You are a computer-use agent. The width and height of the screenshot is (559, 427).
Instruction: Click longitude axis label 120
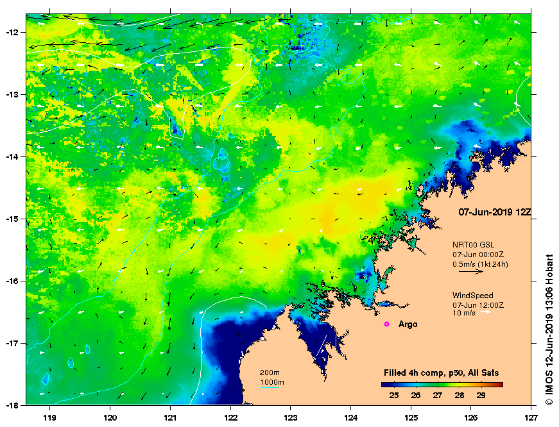coord(110,417)
